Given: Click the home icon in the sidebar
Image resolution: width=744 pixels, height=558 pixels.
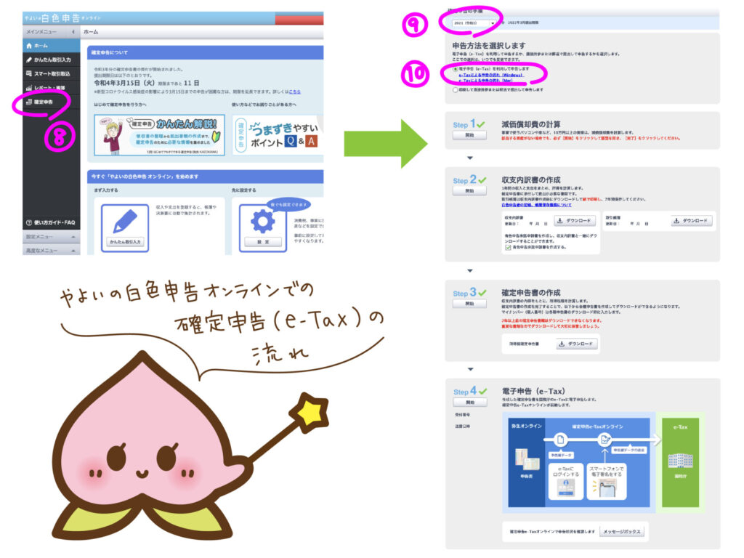Looking at the screenshot, I should coord(29,46).
